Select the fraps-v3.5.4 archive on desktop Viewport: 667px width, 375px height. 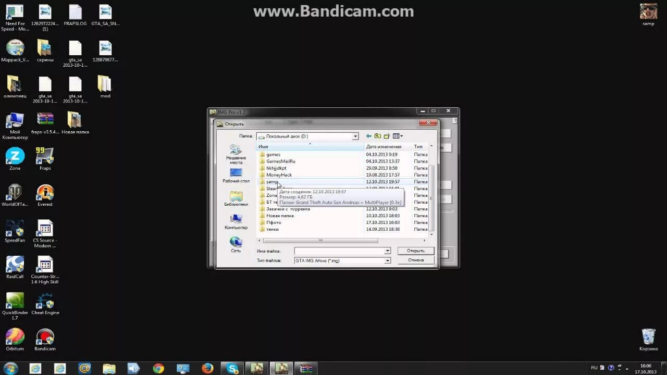tap(45, 123)
